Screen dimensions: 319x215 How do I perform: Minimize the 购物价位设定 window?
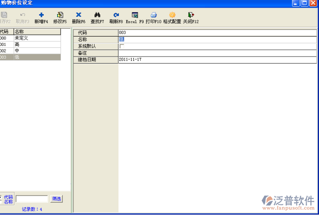(x=296, y=3)
